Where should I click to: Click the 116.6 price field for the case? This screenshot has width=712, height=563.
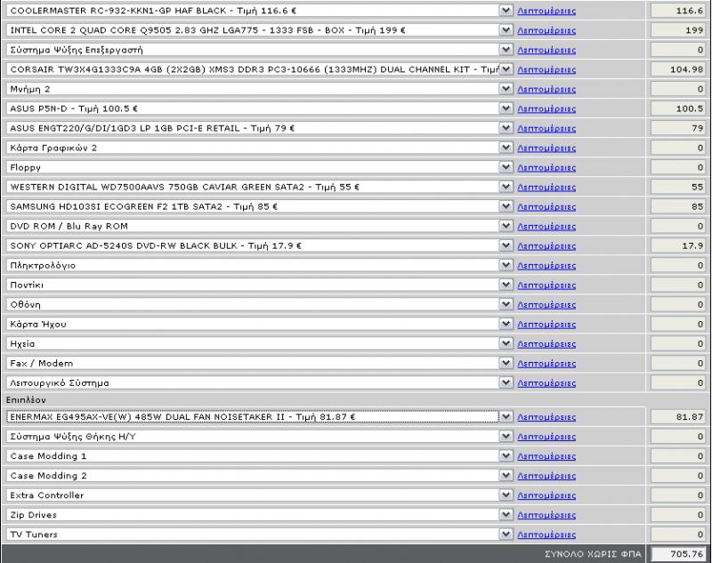(x=677, y=11)
